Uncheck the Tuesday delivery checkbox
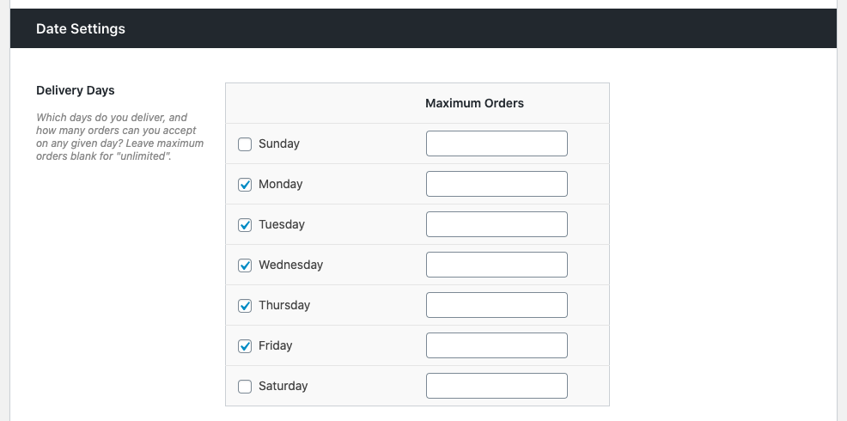847x421 pixels. pyautogui.click(x=245, y=225)
